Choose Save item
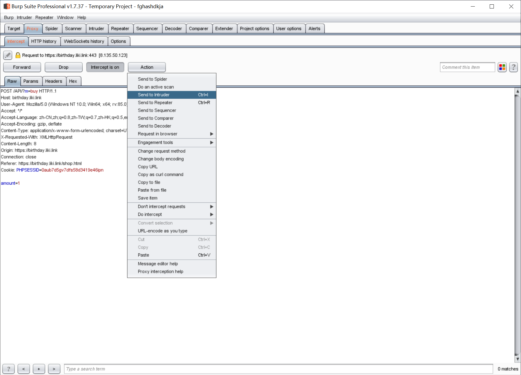Screen dimensions: 521x375 coord(172,198)
